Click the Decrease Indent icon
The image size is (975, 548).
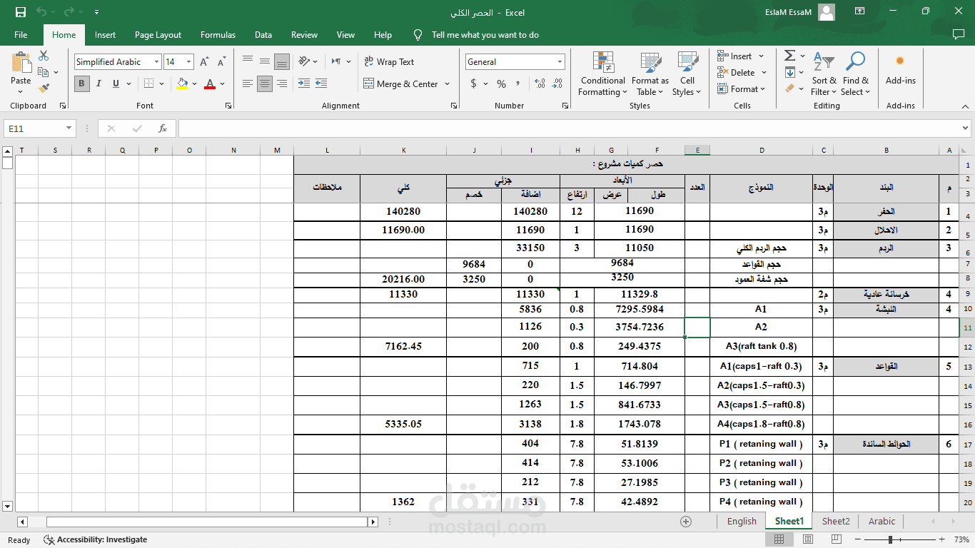(x=303, y=83)
